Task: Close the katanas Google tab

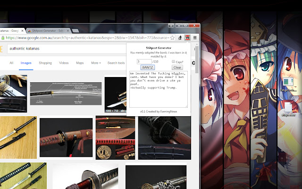Action: click(x=22, y=31)
